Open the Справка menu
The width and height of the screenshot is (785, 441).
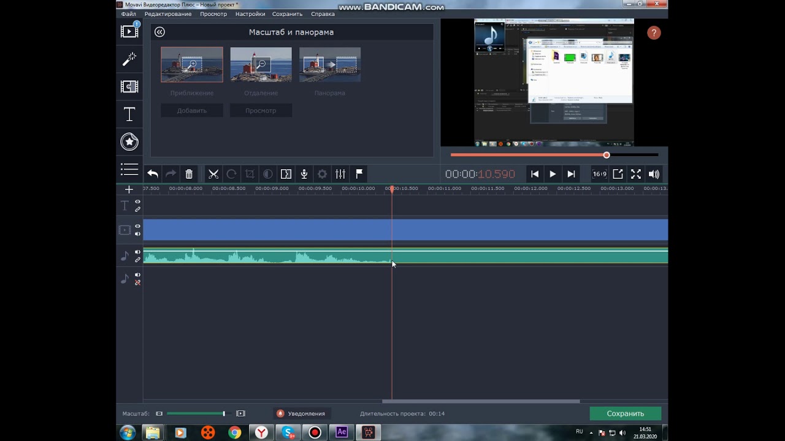click(323, 13)
